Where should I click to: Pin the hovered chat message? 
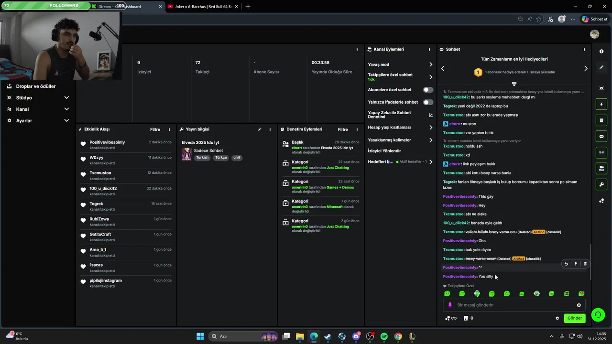(576, 264)
